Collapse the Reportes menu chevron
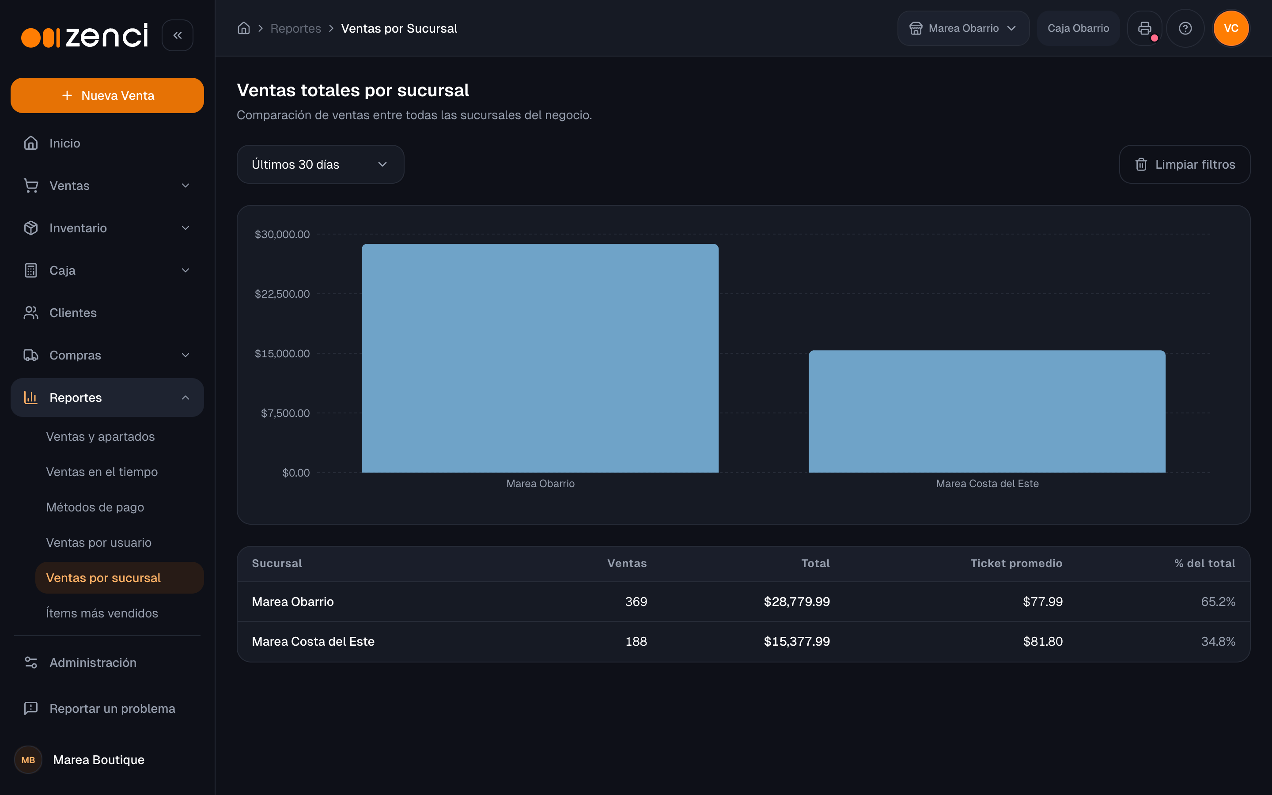The width and height of the screenshot is (1272, 795). 185,397
